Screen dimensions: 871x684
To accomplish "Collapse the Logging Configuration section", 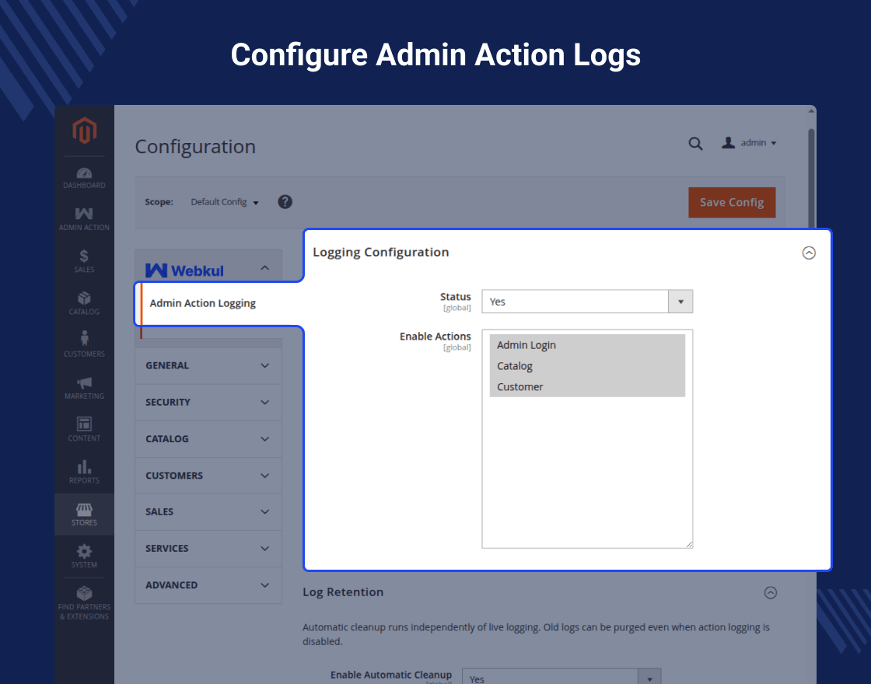I will 809,253.
